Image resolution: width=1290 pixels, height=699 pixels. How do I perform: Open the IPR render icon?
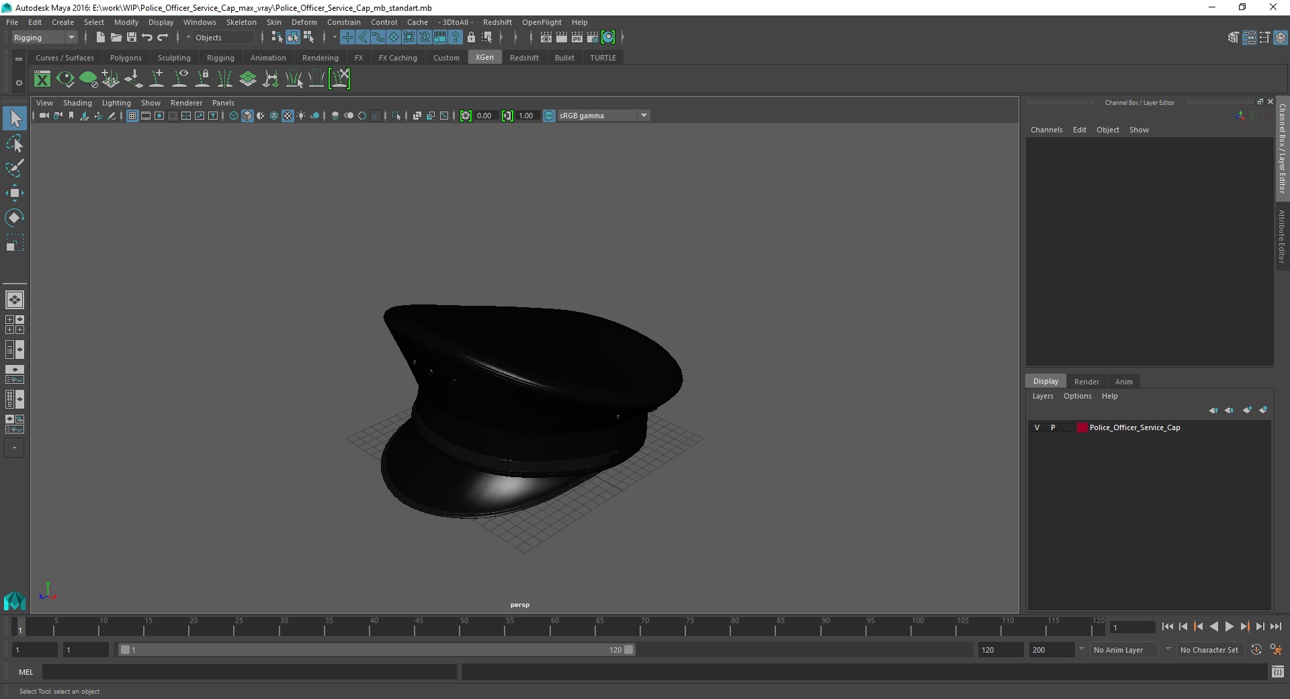[577, 38]
